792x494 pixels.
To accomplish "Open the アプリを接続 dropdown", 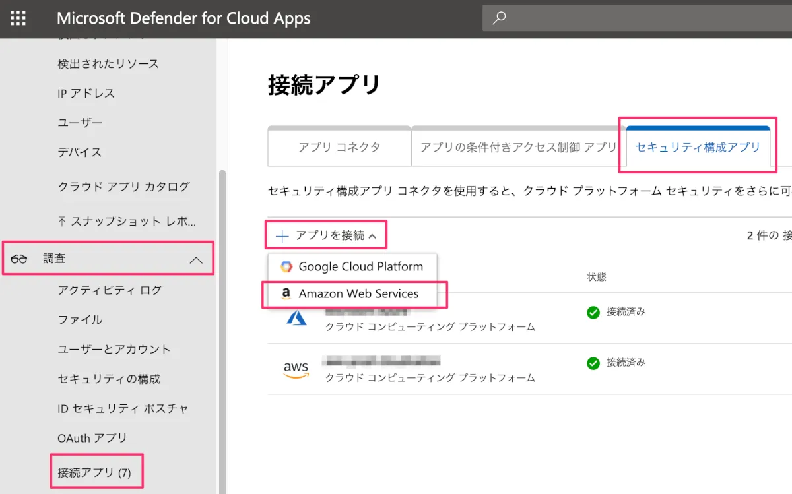I will pyautogui.click(x=327, y=235).
